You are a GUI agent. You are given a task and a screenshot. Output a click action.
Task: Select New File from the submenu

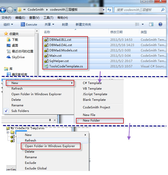tap(89, 115)
